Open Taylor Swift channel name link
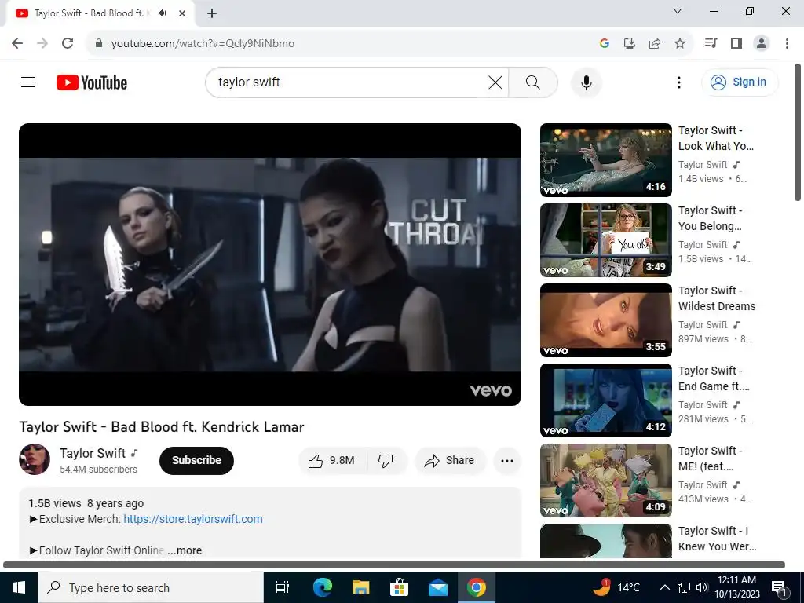The height and width of the screenshot is (603, 804). [93, 453]
